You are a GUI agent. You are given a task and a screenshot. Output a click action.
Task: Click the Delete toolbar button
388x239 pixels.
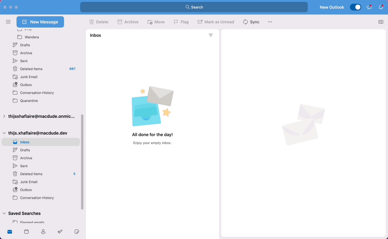point(99,22)
